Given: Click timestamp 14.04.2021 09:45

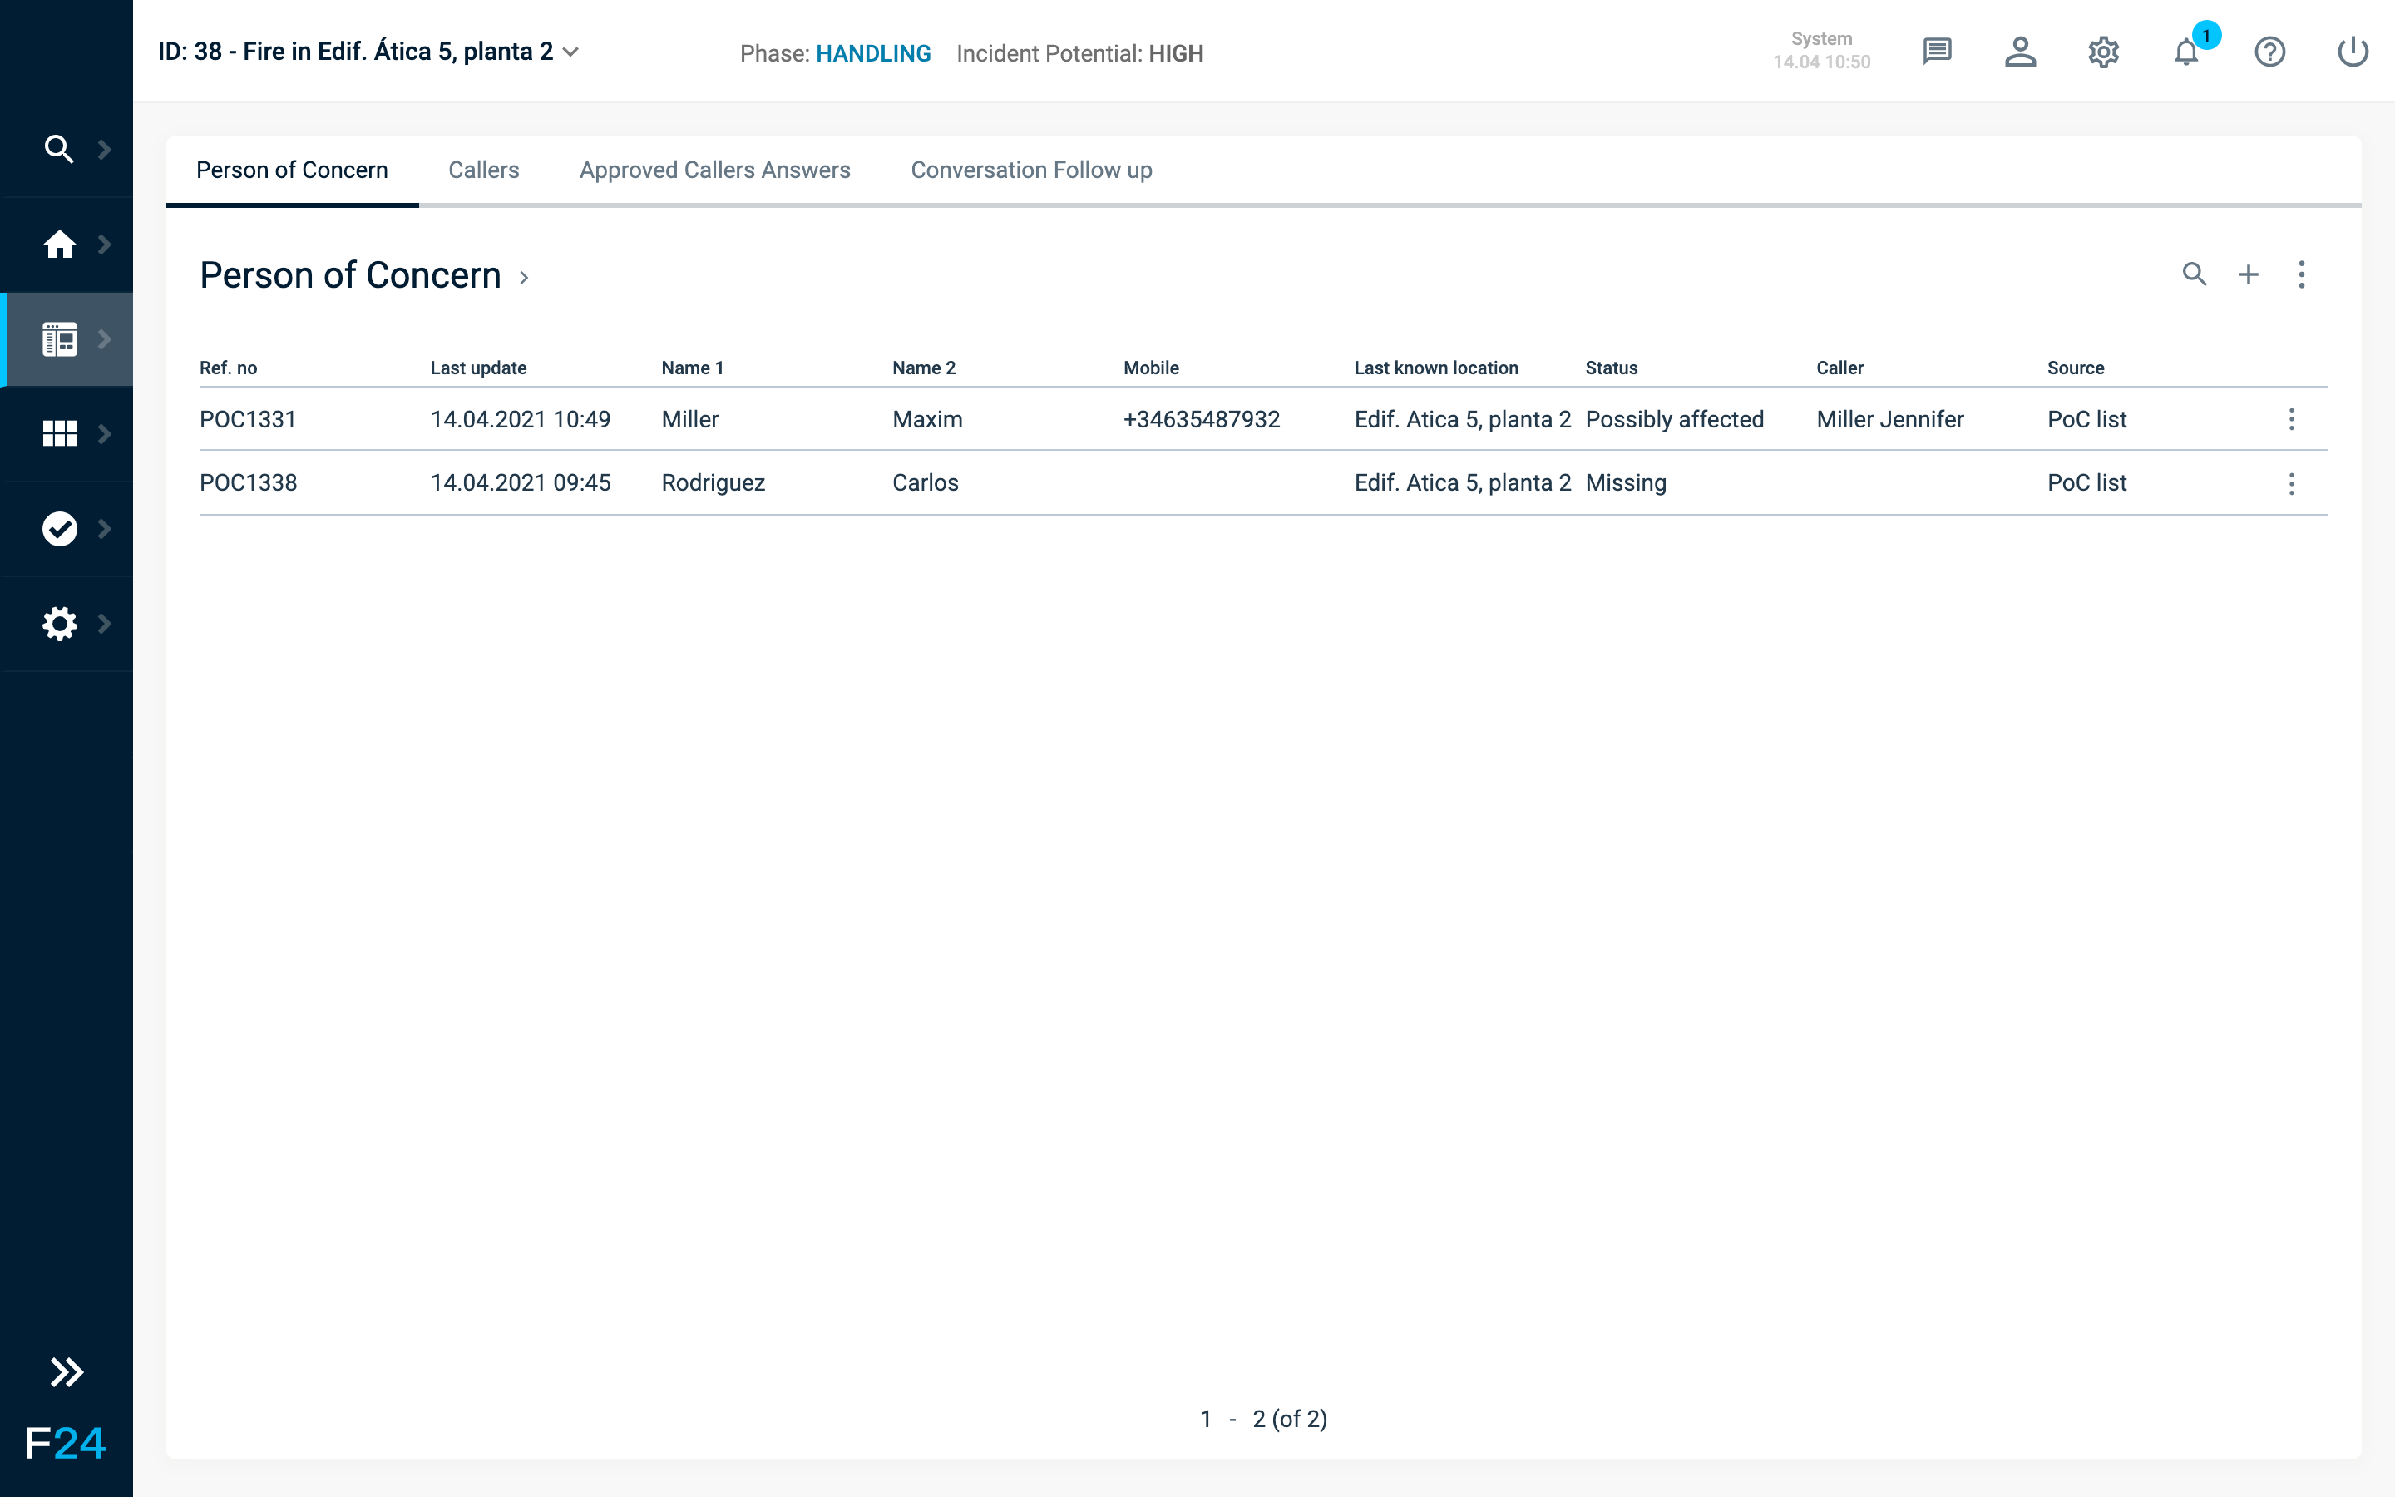Looking at the screenshot, I should point(521,483).
